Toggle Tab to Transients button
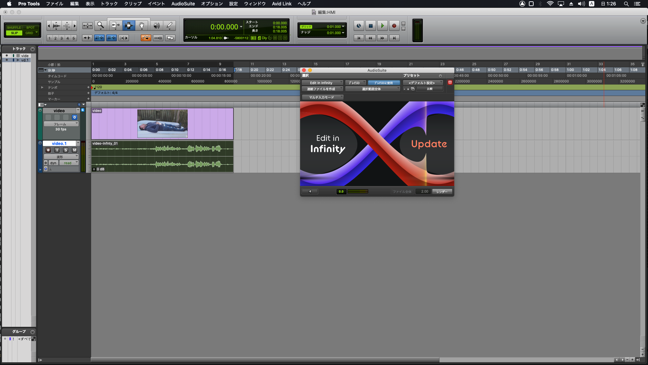Viewport: 648px width, 365px height. (87, 38)
